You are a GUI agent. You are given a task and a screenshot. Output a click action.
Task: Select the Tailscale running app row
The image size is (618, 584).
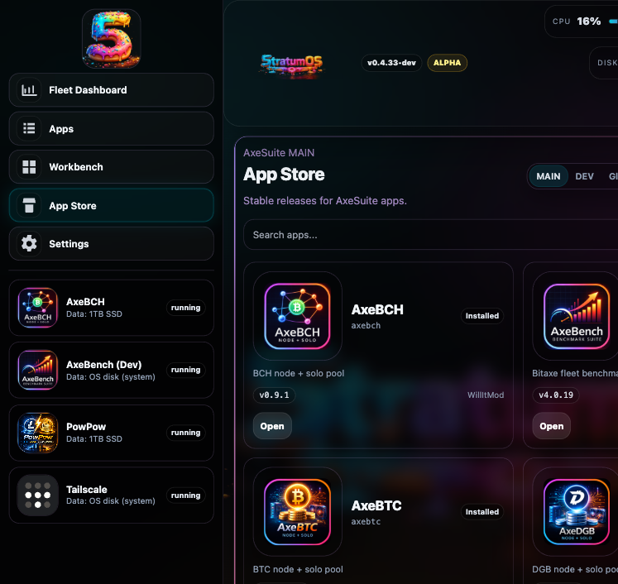(x=112, y=495)
